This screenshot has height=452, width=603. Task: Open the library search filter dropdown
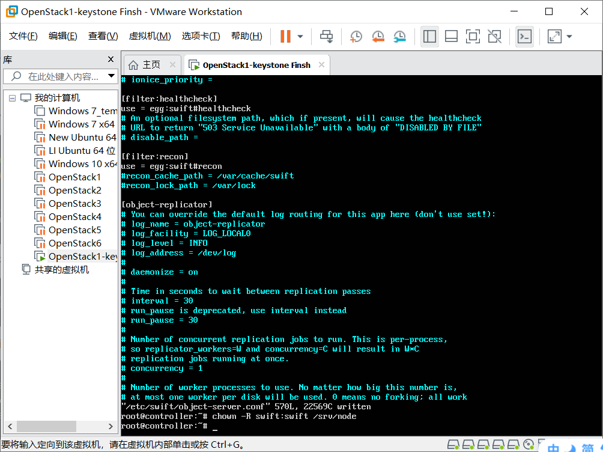click(x=111, y=76)
